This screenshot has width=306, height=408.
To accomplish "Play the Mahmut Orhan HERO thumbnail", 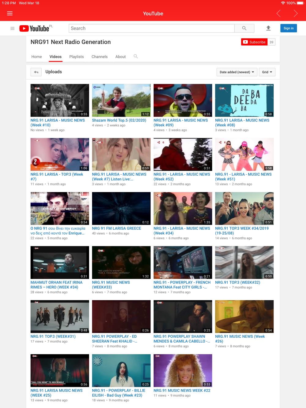I will (60, 263).
